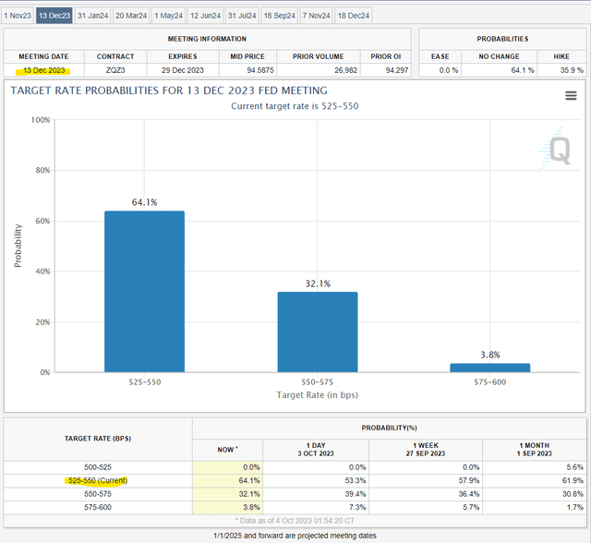Click 1 day value 53.3%
Screen dimensions: 591x543
(x=355, y=480)
